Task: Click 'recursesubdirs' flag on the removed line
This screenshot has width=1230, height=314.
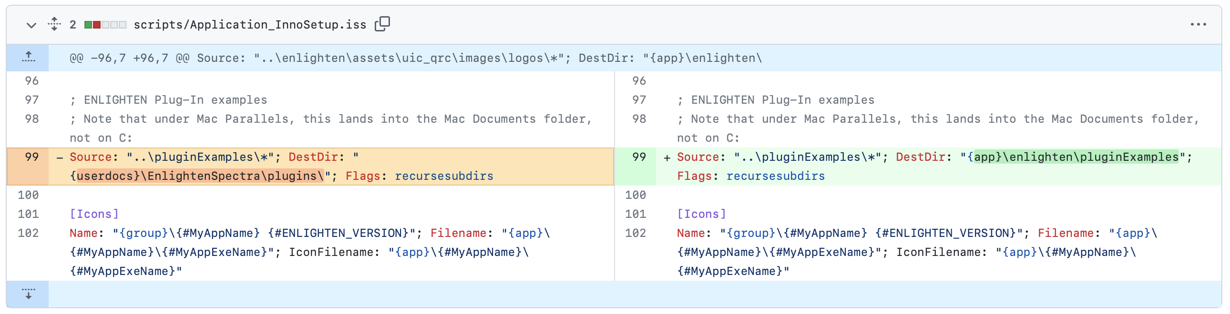Action: pos(444,177)
